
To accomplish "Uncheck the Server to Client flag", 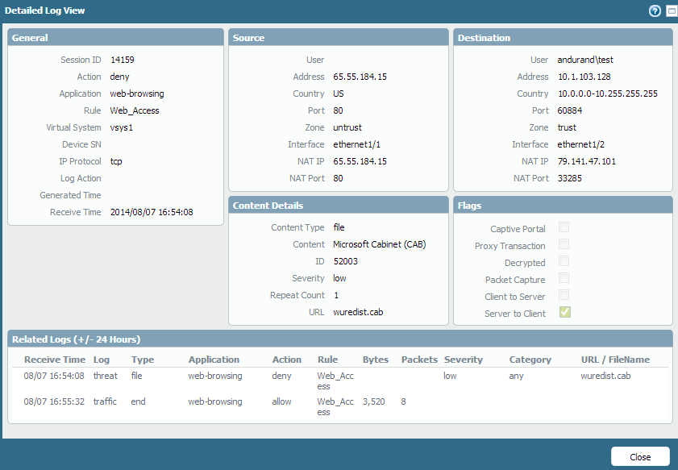I will point(564,313).
